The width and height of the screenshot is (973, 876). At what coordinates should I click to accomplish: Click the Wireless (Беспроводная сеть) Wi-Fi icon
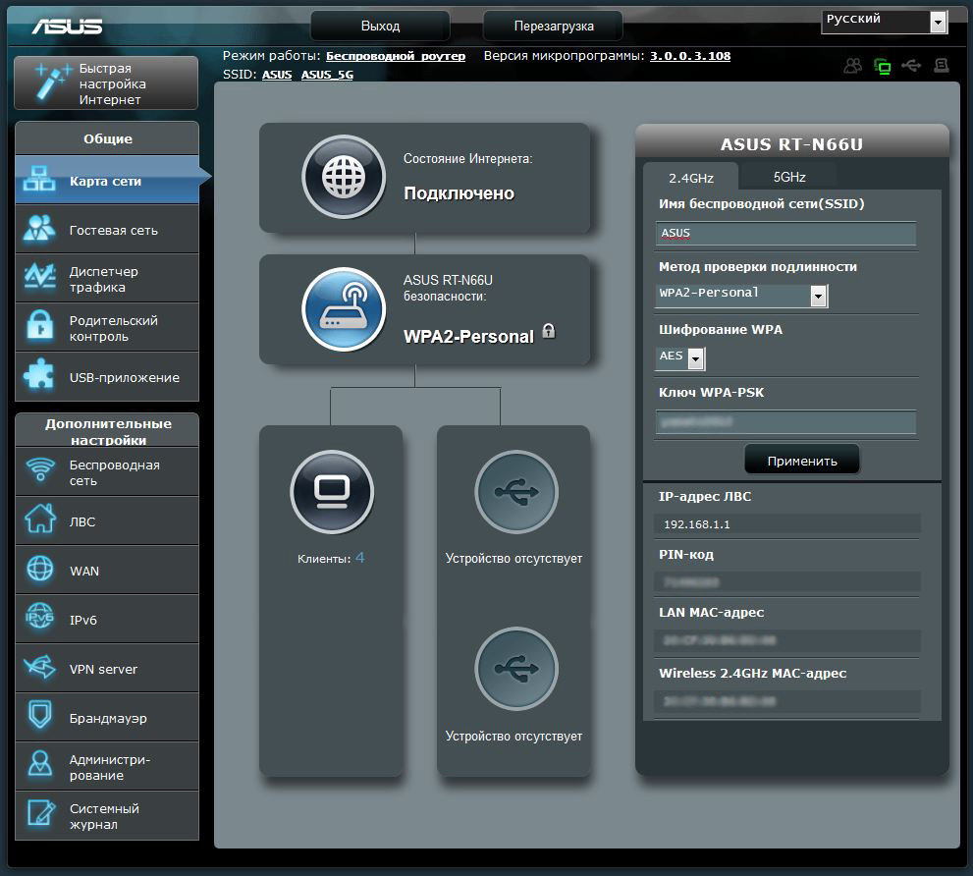(40, 470)
